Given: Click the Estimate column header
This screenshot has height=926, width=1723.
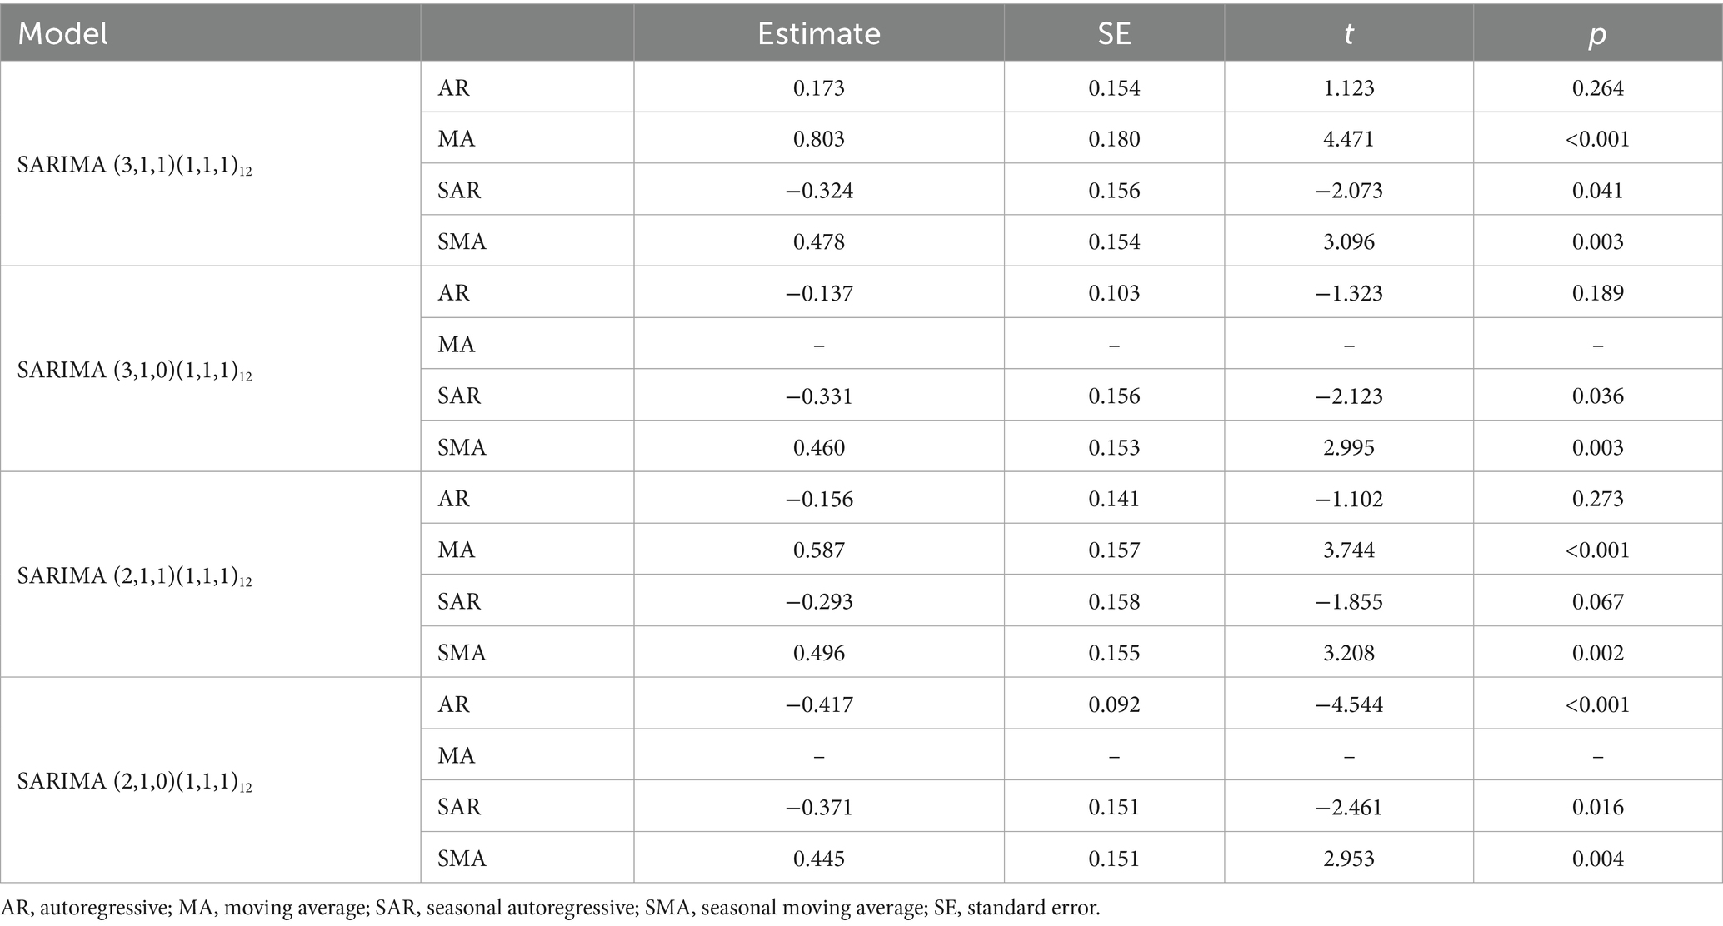Looking at the screenshot, I should coord(818,33).
